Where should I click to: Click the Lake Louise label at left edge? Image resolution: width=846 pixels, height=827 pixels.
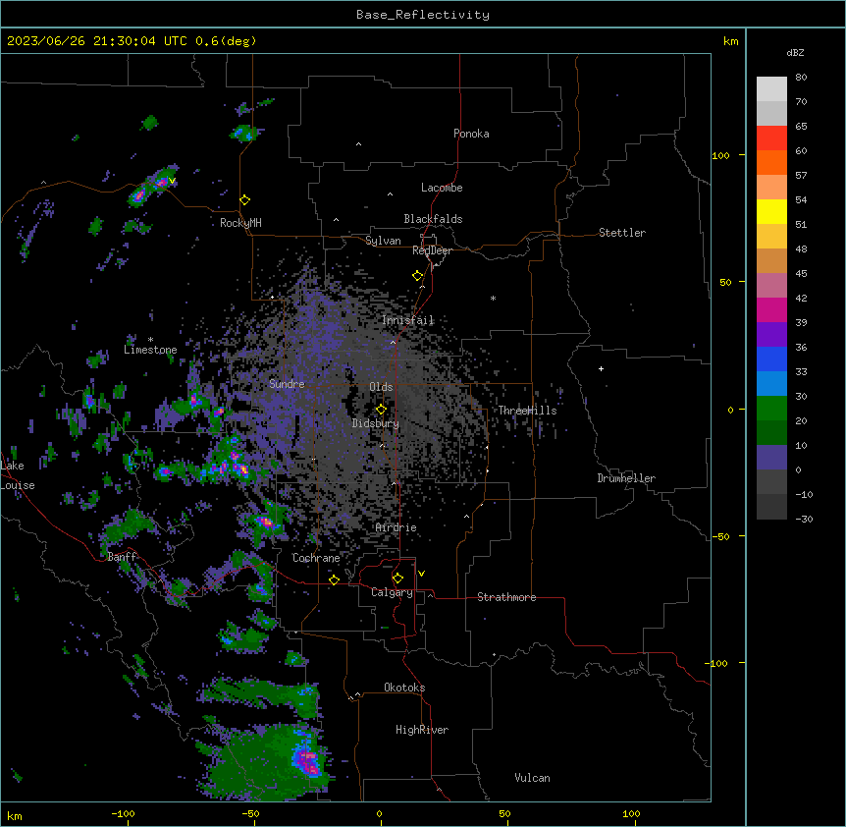[18, 475]
